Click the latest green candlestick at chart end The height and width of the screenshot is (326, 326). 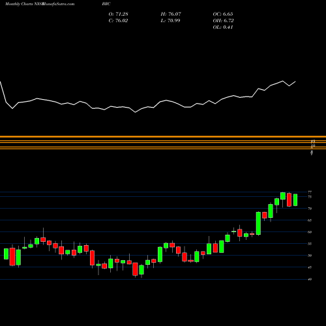click(x=295, y=200)
